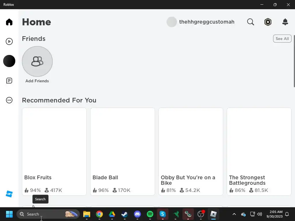Open the Discover play icon in sidebar
This screenshot has height=221, width=295.
pos(9,41)
